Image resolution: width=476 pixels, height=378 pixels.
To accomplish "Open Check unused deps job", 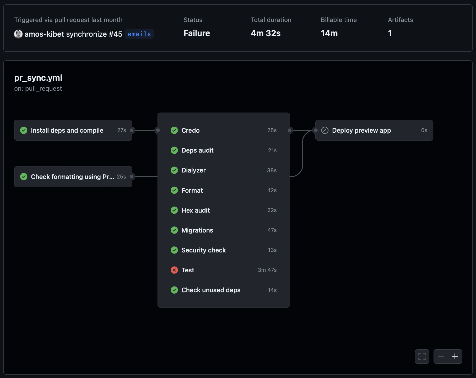I will [x=211, y=290].
